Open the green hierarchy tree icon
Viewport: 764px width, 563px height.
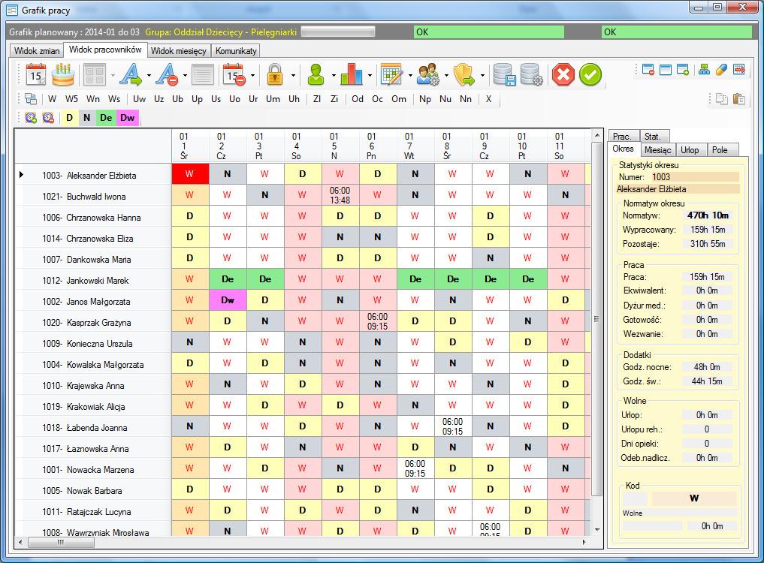click(x=704, y=70)
